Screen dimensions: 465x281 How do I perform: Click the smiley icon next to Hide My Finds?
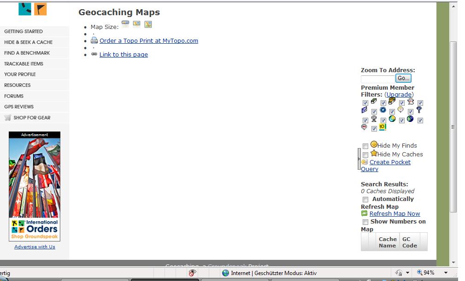tap(374, 144)
